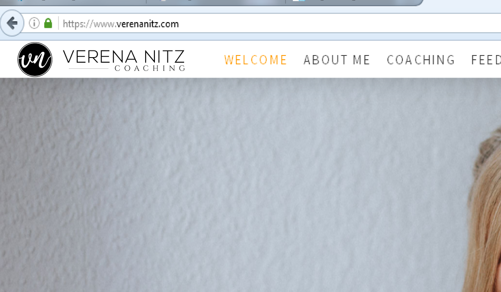Click the VERENA NITZ name wordmark
The image size is (501, 292).
124,56
